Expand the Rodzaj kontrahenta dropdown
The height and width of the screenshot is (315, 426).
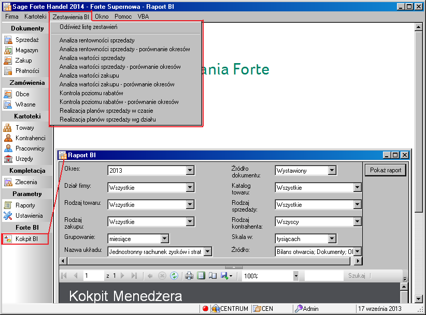(x=358, y=222)
